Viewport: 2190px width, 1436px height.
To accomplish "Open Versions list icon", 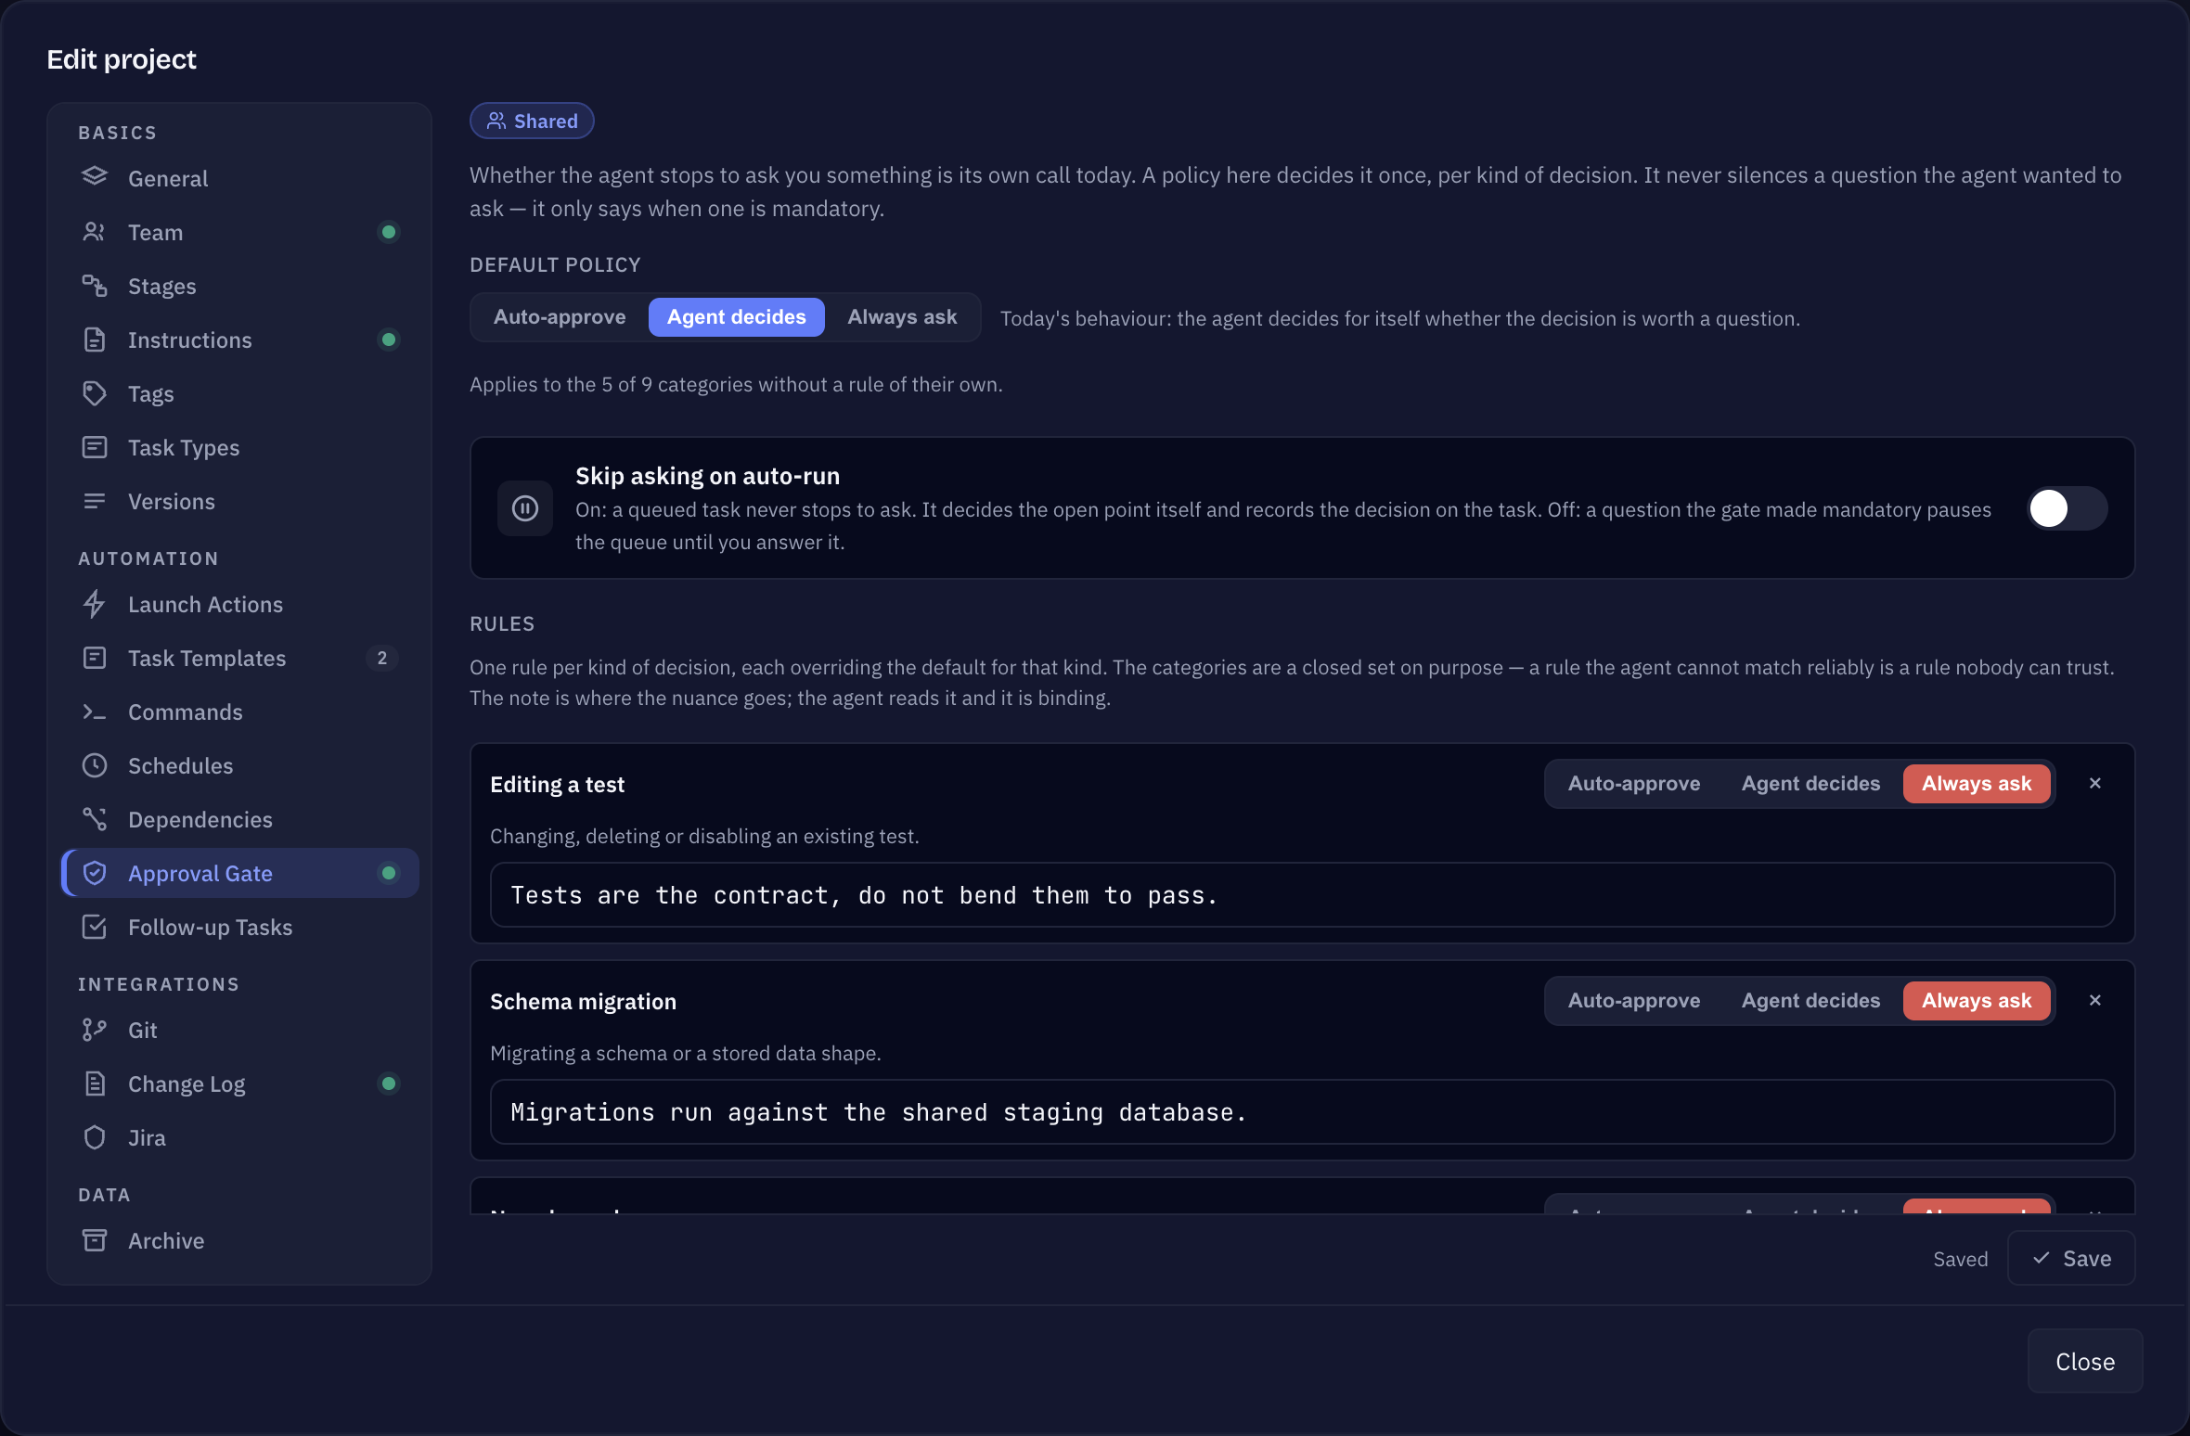I will coord(95,500).
